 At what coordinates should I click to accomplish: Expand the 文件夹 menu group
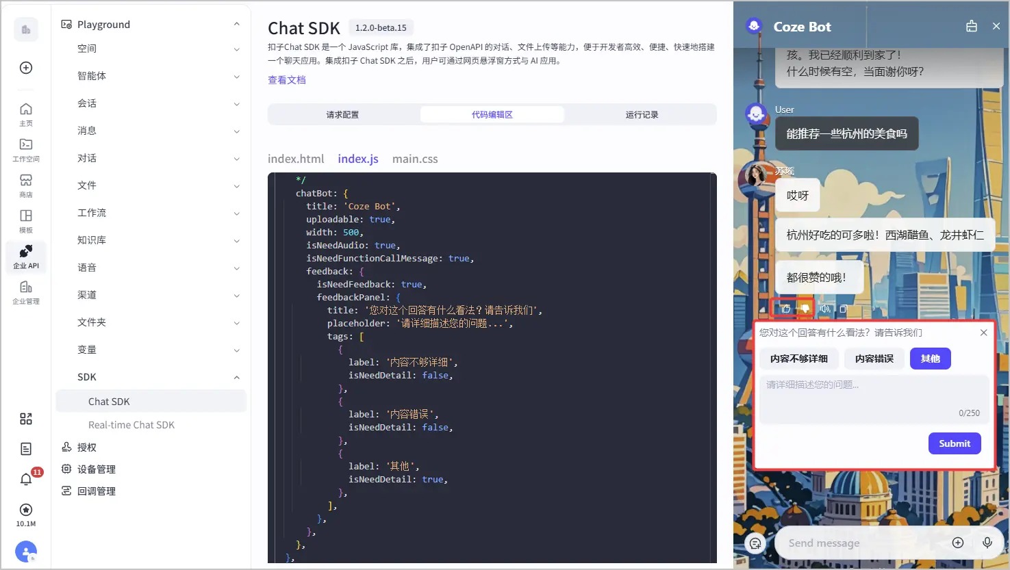[x=237, y=323]
